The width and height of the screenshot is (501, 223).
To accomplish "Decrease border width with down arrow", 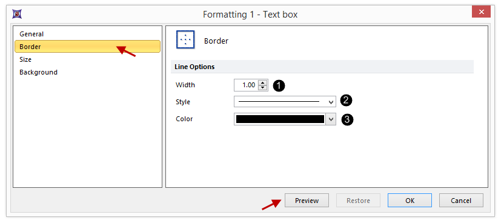I will (263, 88).
